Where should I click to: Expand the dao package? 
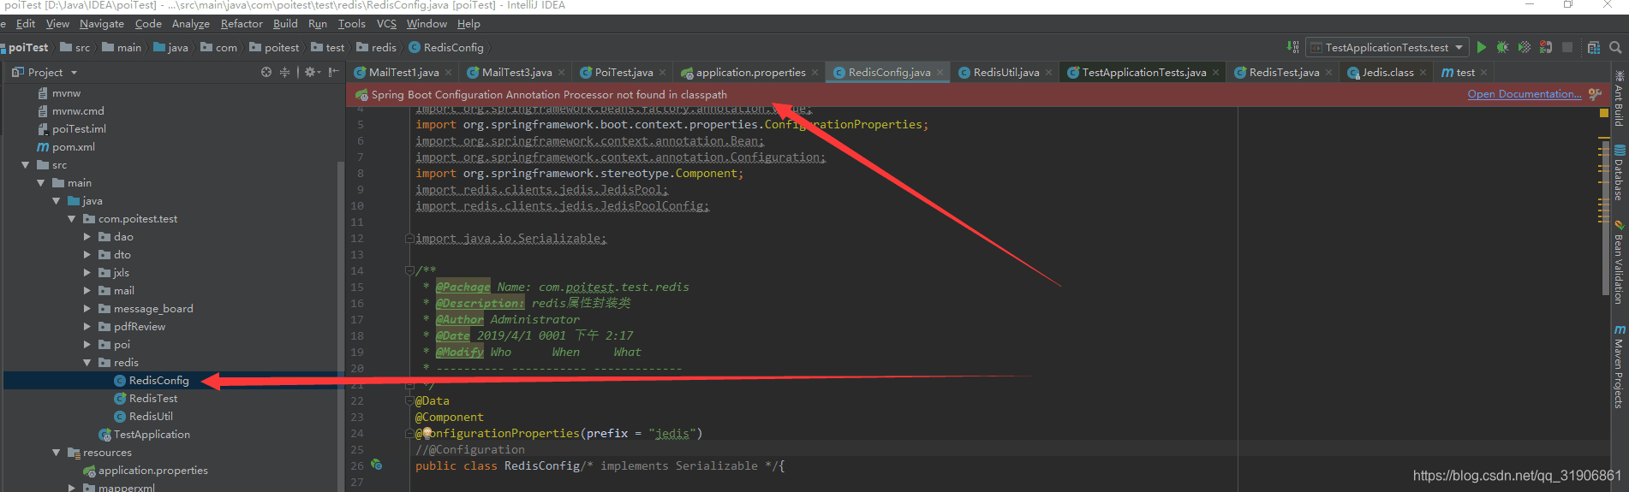click(87, 236)
